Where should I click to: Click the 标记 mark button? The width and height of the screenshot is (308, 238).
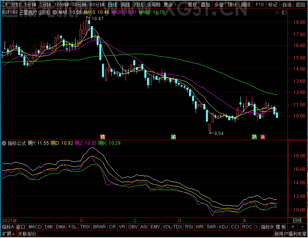273,5
